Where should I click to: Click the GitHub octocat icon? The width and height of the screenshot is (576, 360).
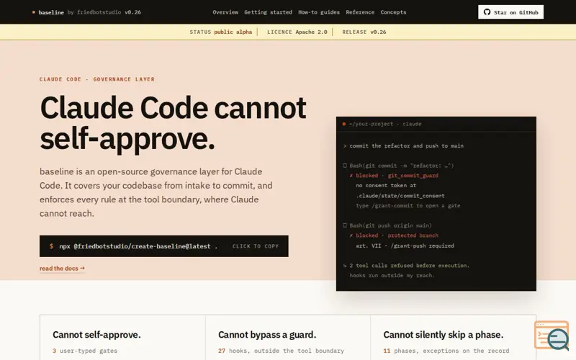coord(487,12)
